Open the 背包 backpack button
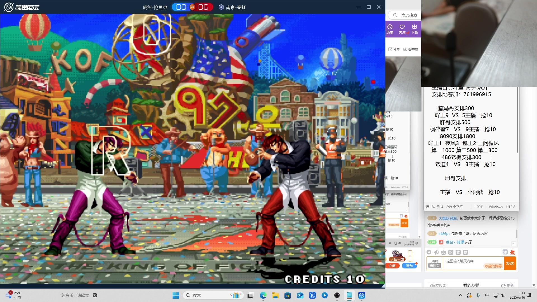Image resolution: width=537 pixels, height=302 pixels. pos(409,266)
